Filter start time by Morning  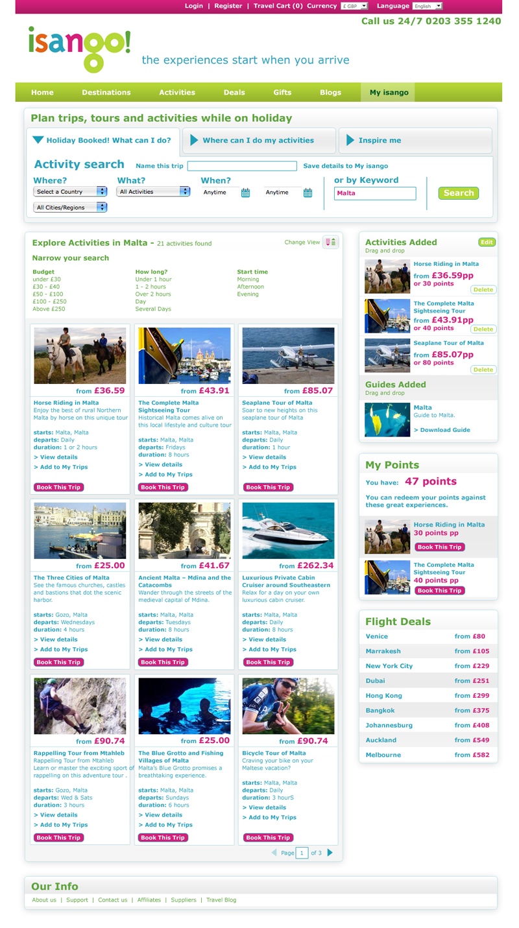coord(248,280)
